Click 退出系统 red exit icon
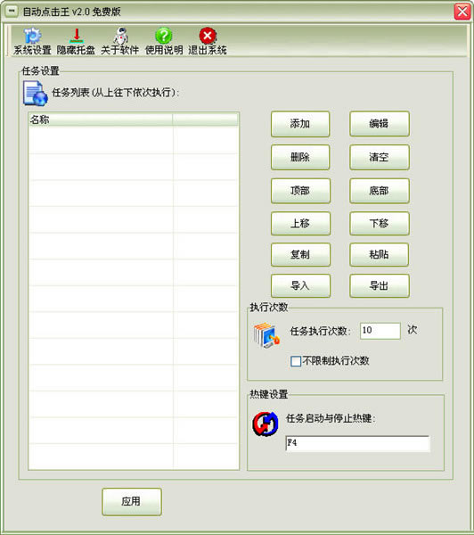Viewport: 474px width, 535px height. coord(208,36)
